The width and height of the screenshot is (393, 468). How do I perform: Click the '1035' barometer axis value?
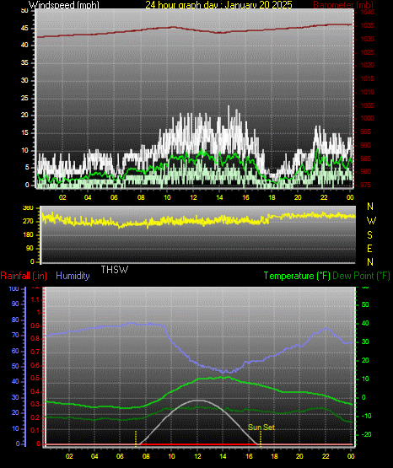coord(368,25)
